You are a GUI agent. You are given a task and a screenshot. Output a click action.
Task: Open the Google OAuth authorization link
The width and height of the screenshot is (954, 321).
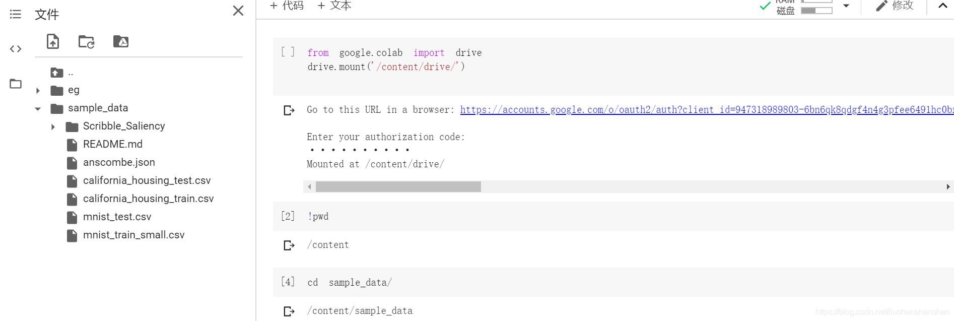point(707,109)
